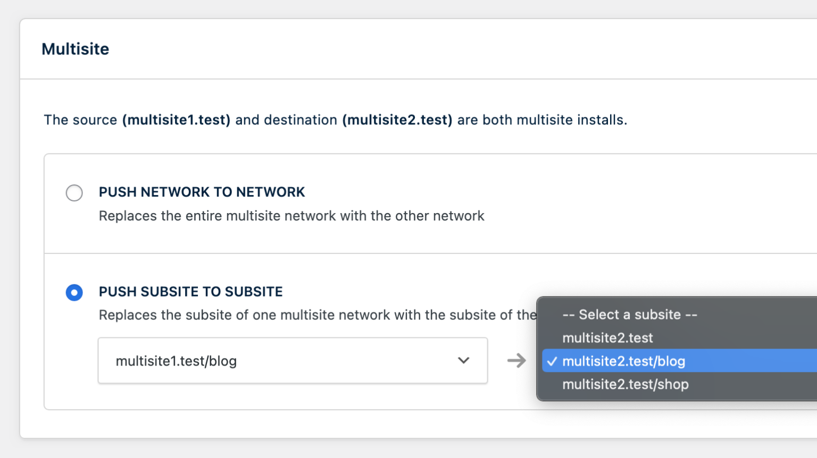Choose multisite2.test from the destination list
Viewport: 817px width, 458px height.
607,338
